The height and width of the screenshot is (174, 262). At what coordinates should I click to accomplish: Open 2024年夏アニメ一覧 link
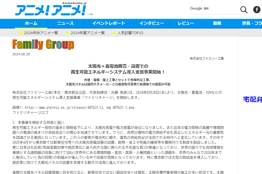(x=88, y=33)
